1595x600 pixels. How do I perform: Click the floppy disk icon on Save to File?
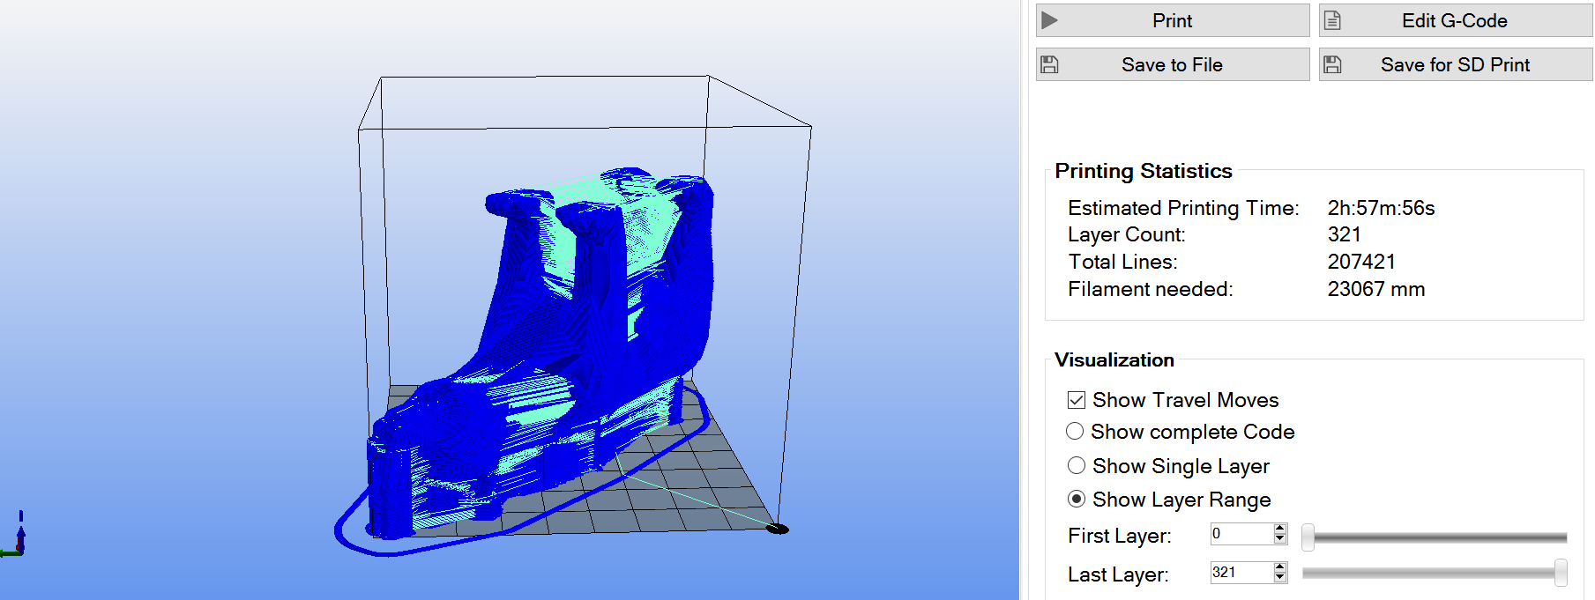1049,64
